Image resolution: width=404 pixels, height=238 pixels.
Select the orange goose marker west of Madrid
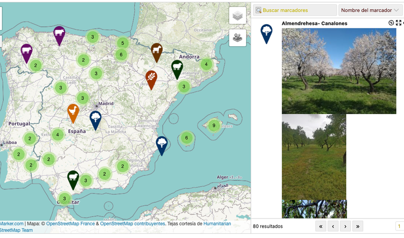point(73,114)
